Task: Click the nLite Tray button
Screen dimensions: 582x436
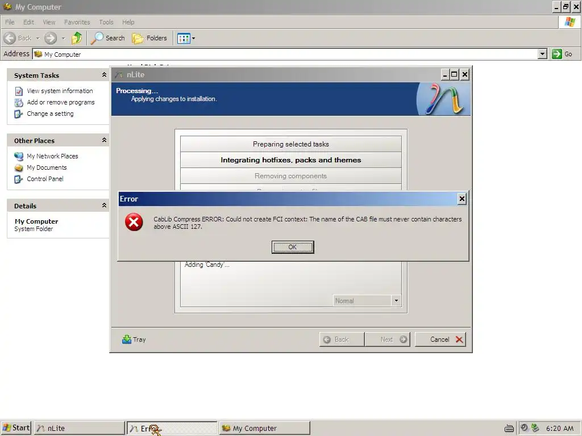Action: click(x=134, y=339)
